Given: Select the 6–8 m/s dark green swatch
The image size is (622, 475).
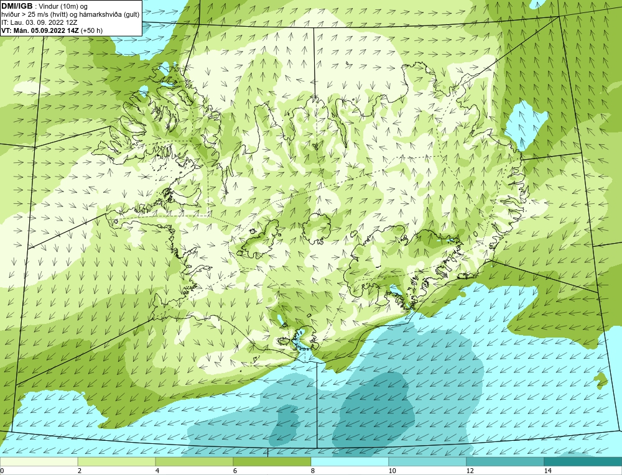Looking at the screenshot, I should [x=272, y=461].
